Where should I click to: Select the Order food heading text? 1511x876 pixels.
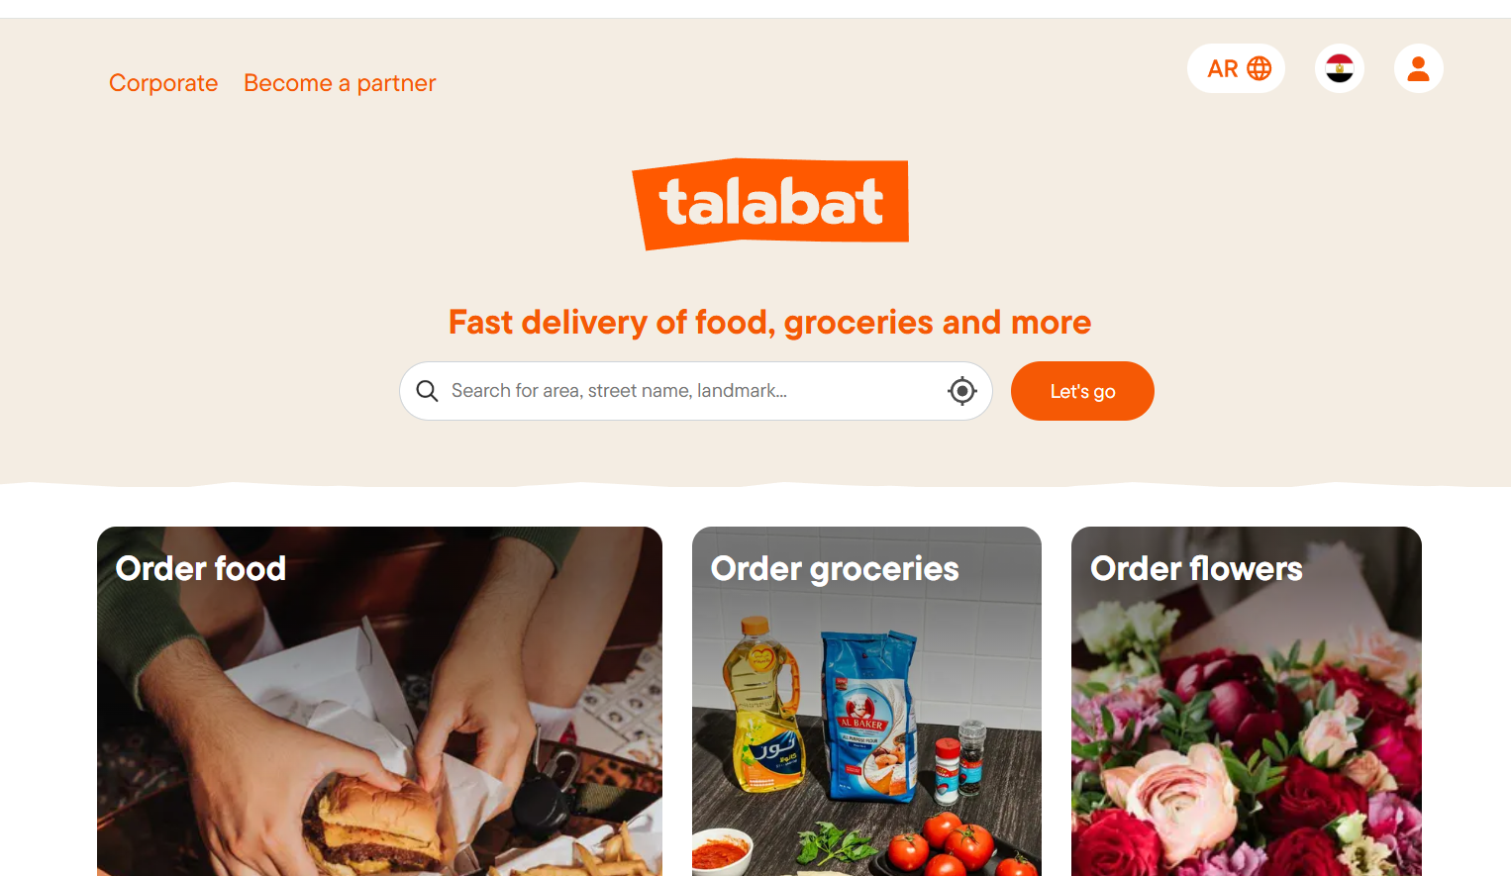(201, 568)
